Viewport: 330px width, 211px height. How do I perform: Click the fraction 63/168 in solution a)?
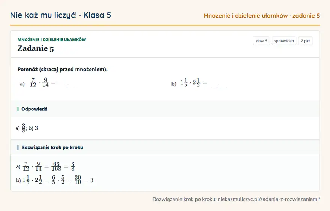click(56, 166)
